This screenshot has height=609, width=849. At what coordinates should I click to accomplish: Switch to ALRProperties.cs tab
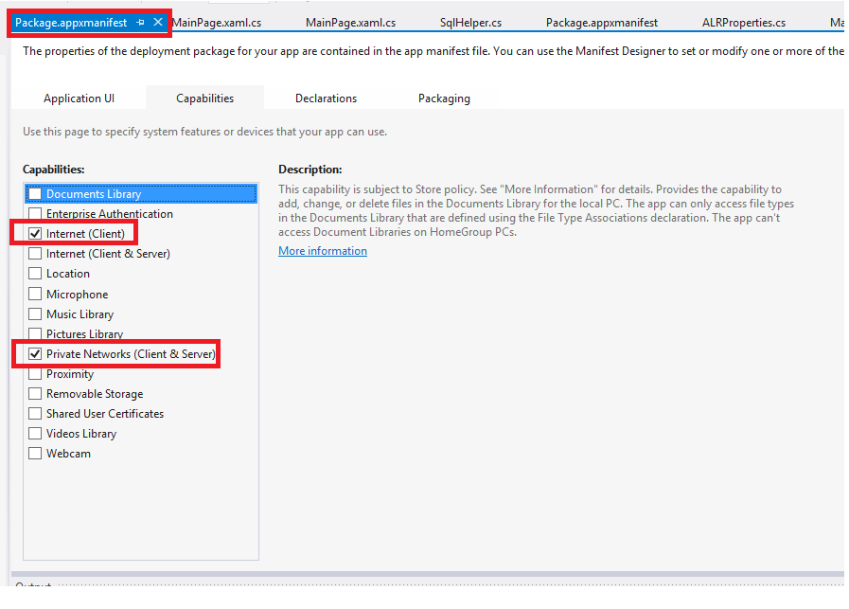pos(743,23)
